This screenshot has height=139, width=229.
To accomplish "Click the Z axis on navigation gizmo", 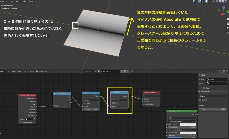I will [224, 7].
